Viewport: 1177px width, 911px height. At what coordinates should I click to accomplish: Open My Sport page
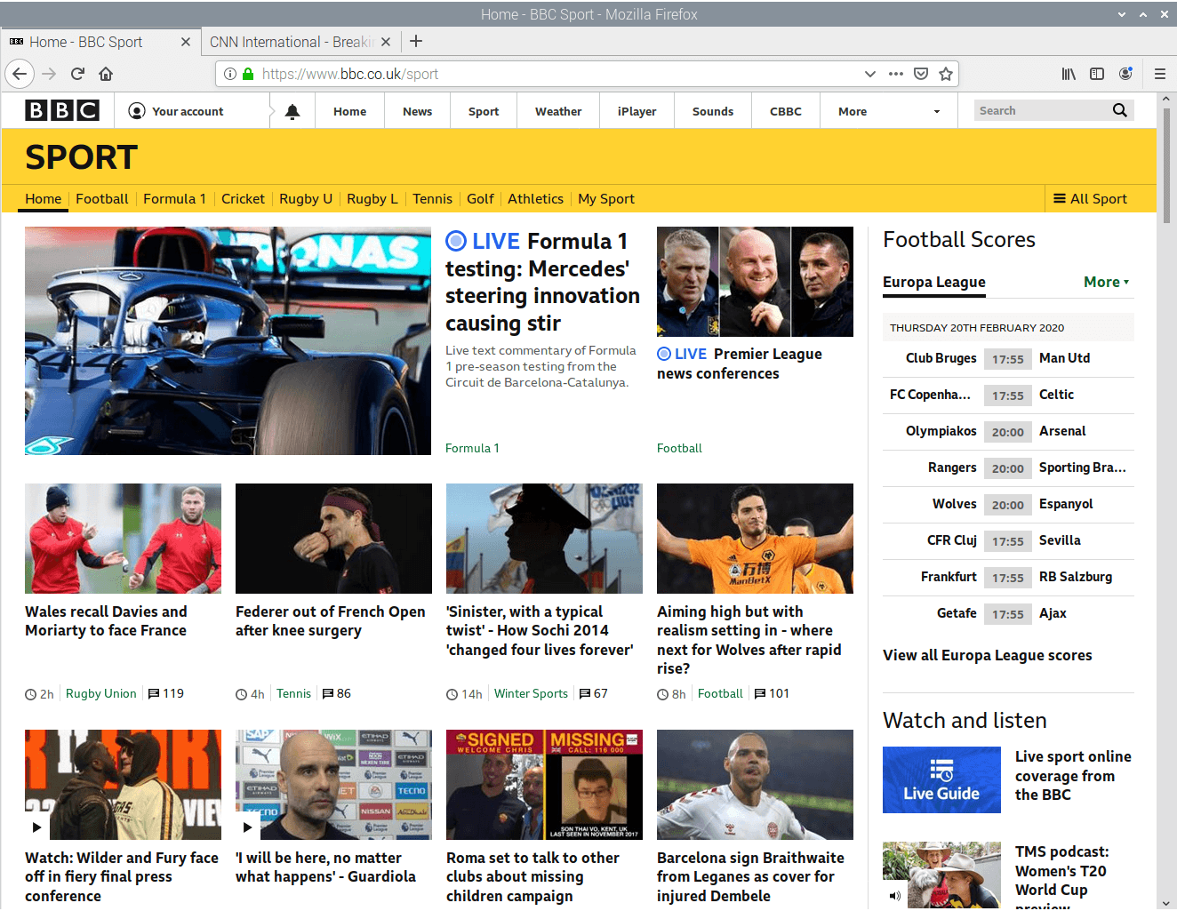(606, 199)
